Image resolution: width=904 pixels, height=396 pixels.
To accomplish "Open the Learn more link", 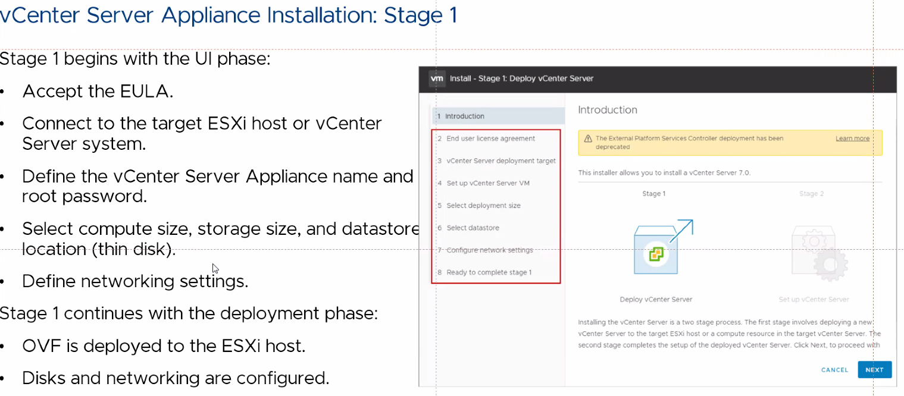I will [x=852, y=139].
